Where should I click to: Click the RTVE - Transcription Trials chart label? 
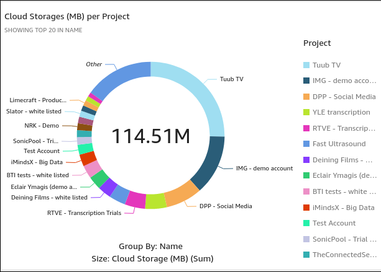point(84,213)
